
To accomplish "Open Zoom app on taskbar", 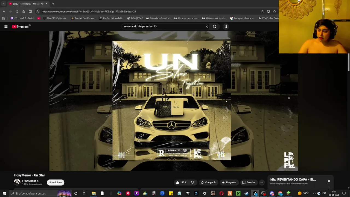I will 162,193.
